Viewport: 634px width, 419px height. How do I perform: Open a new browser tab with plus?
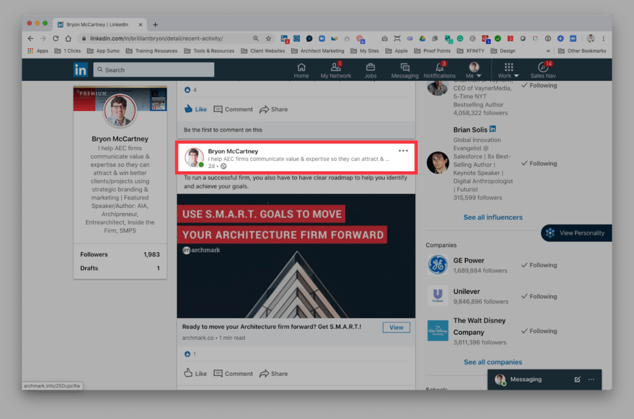155,25
